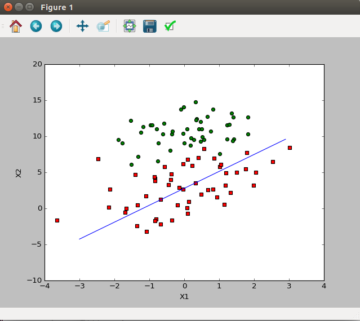Select the rightmost red square data point

point(290,148)
